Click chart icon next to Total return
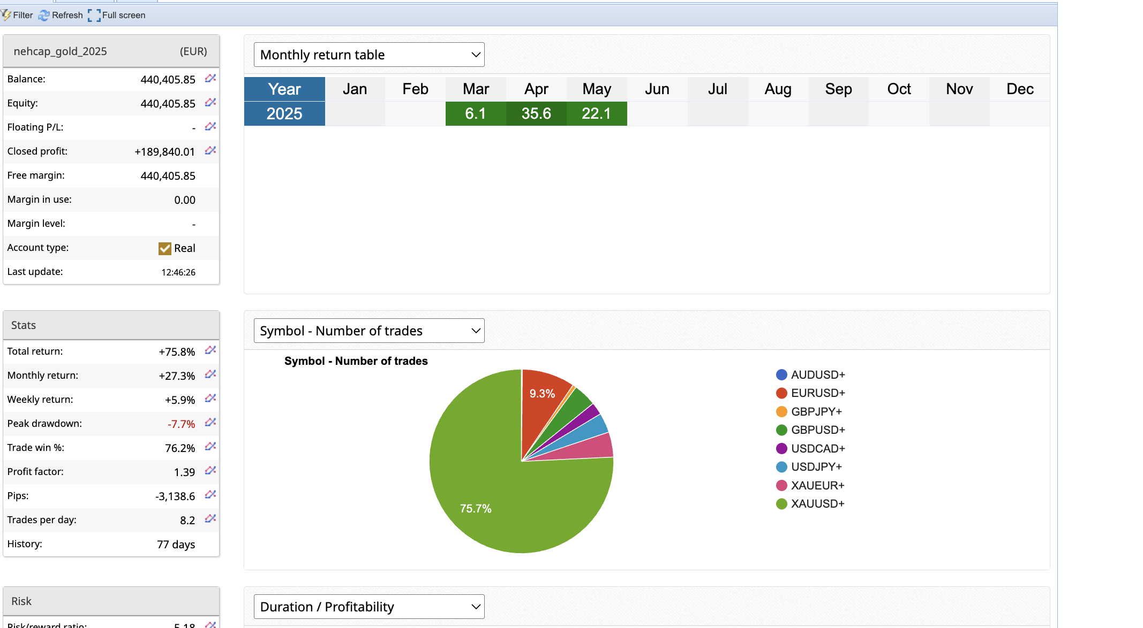This screenshot has width=1143, height=628. click(x=210, y=350)
